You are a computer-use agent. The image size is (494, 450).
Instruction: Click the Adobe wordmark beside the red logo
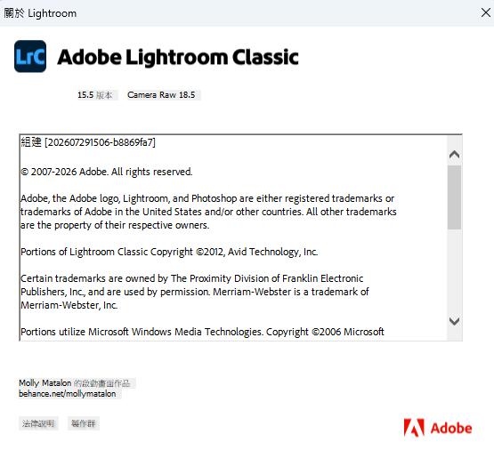451,429
